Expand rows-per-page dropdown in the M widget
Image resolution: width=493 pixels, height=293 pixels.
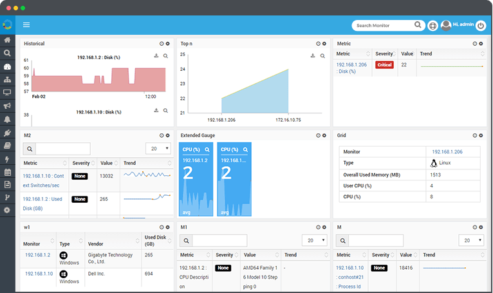(x=471, y=240)
